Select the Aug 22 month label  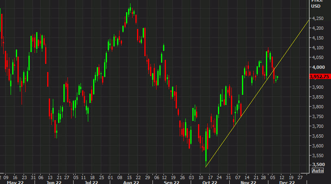click(x=131, y=182)
